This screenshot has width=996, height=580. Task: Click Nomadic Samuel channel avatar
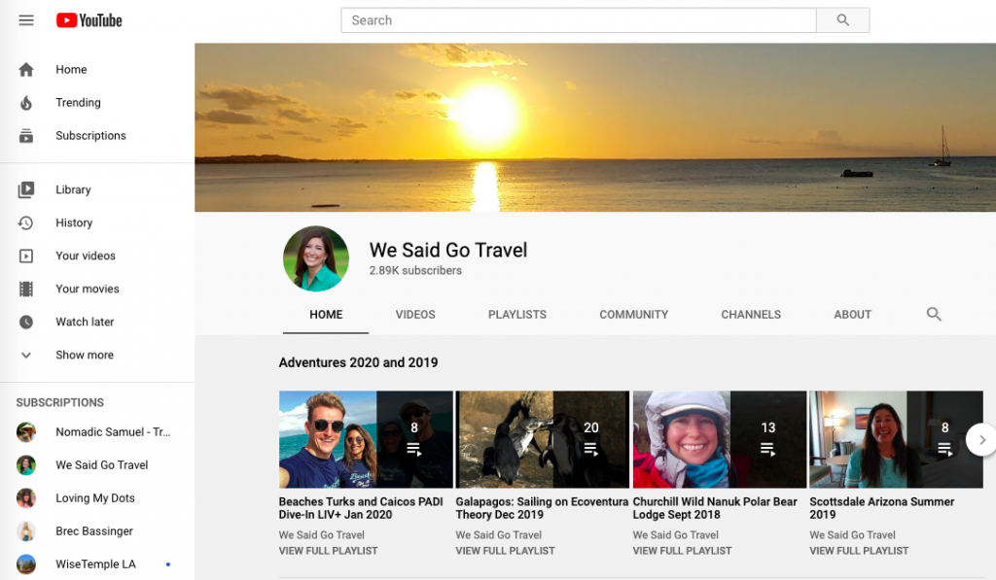pos(26,432)
